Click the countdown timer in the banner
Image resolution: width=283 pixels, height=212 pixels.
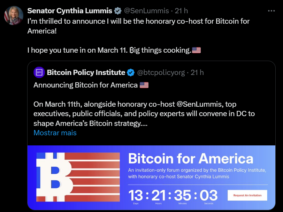point(173,196)
